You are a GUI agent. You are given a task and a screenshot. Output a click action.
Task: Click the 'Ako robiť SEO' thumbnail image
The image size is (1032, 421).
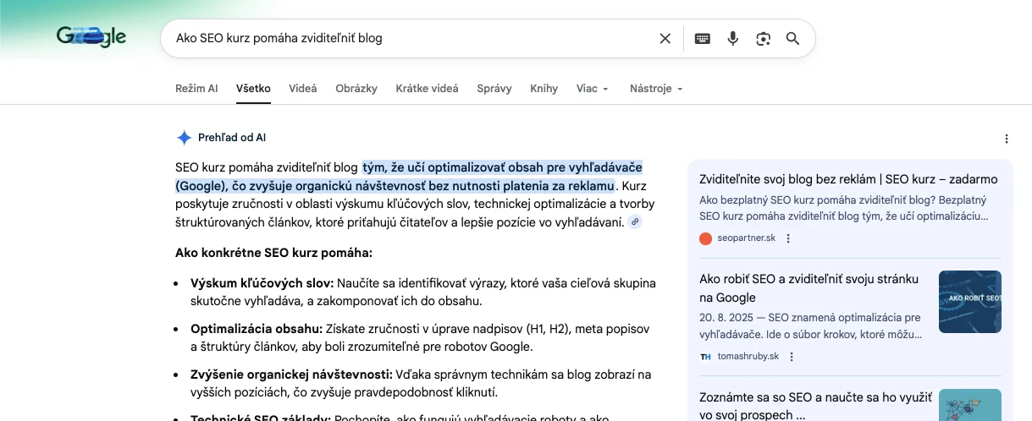point(969,302)
